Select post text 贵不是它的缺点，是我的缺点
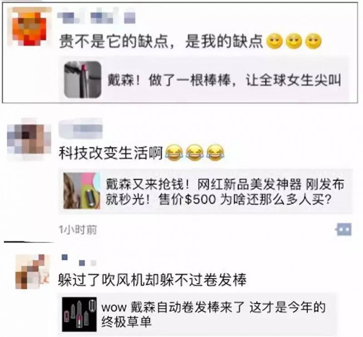 (x=161, y=42)
